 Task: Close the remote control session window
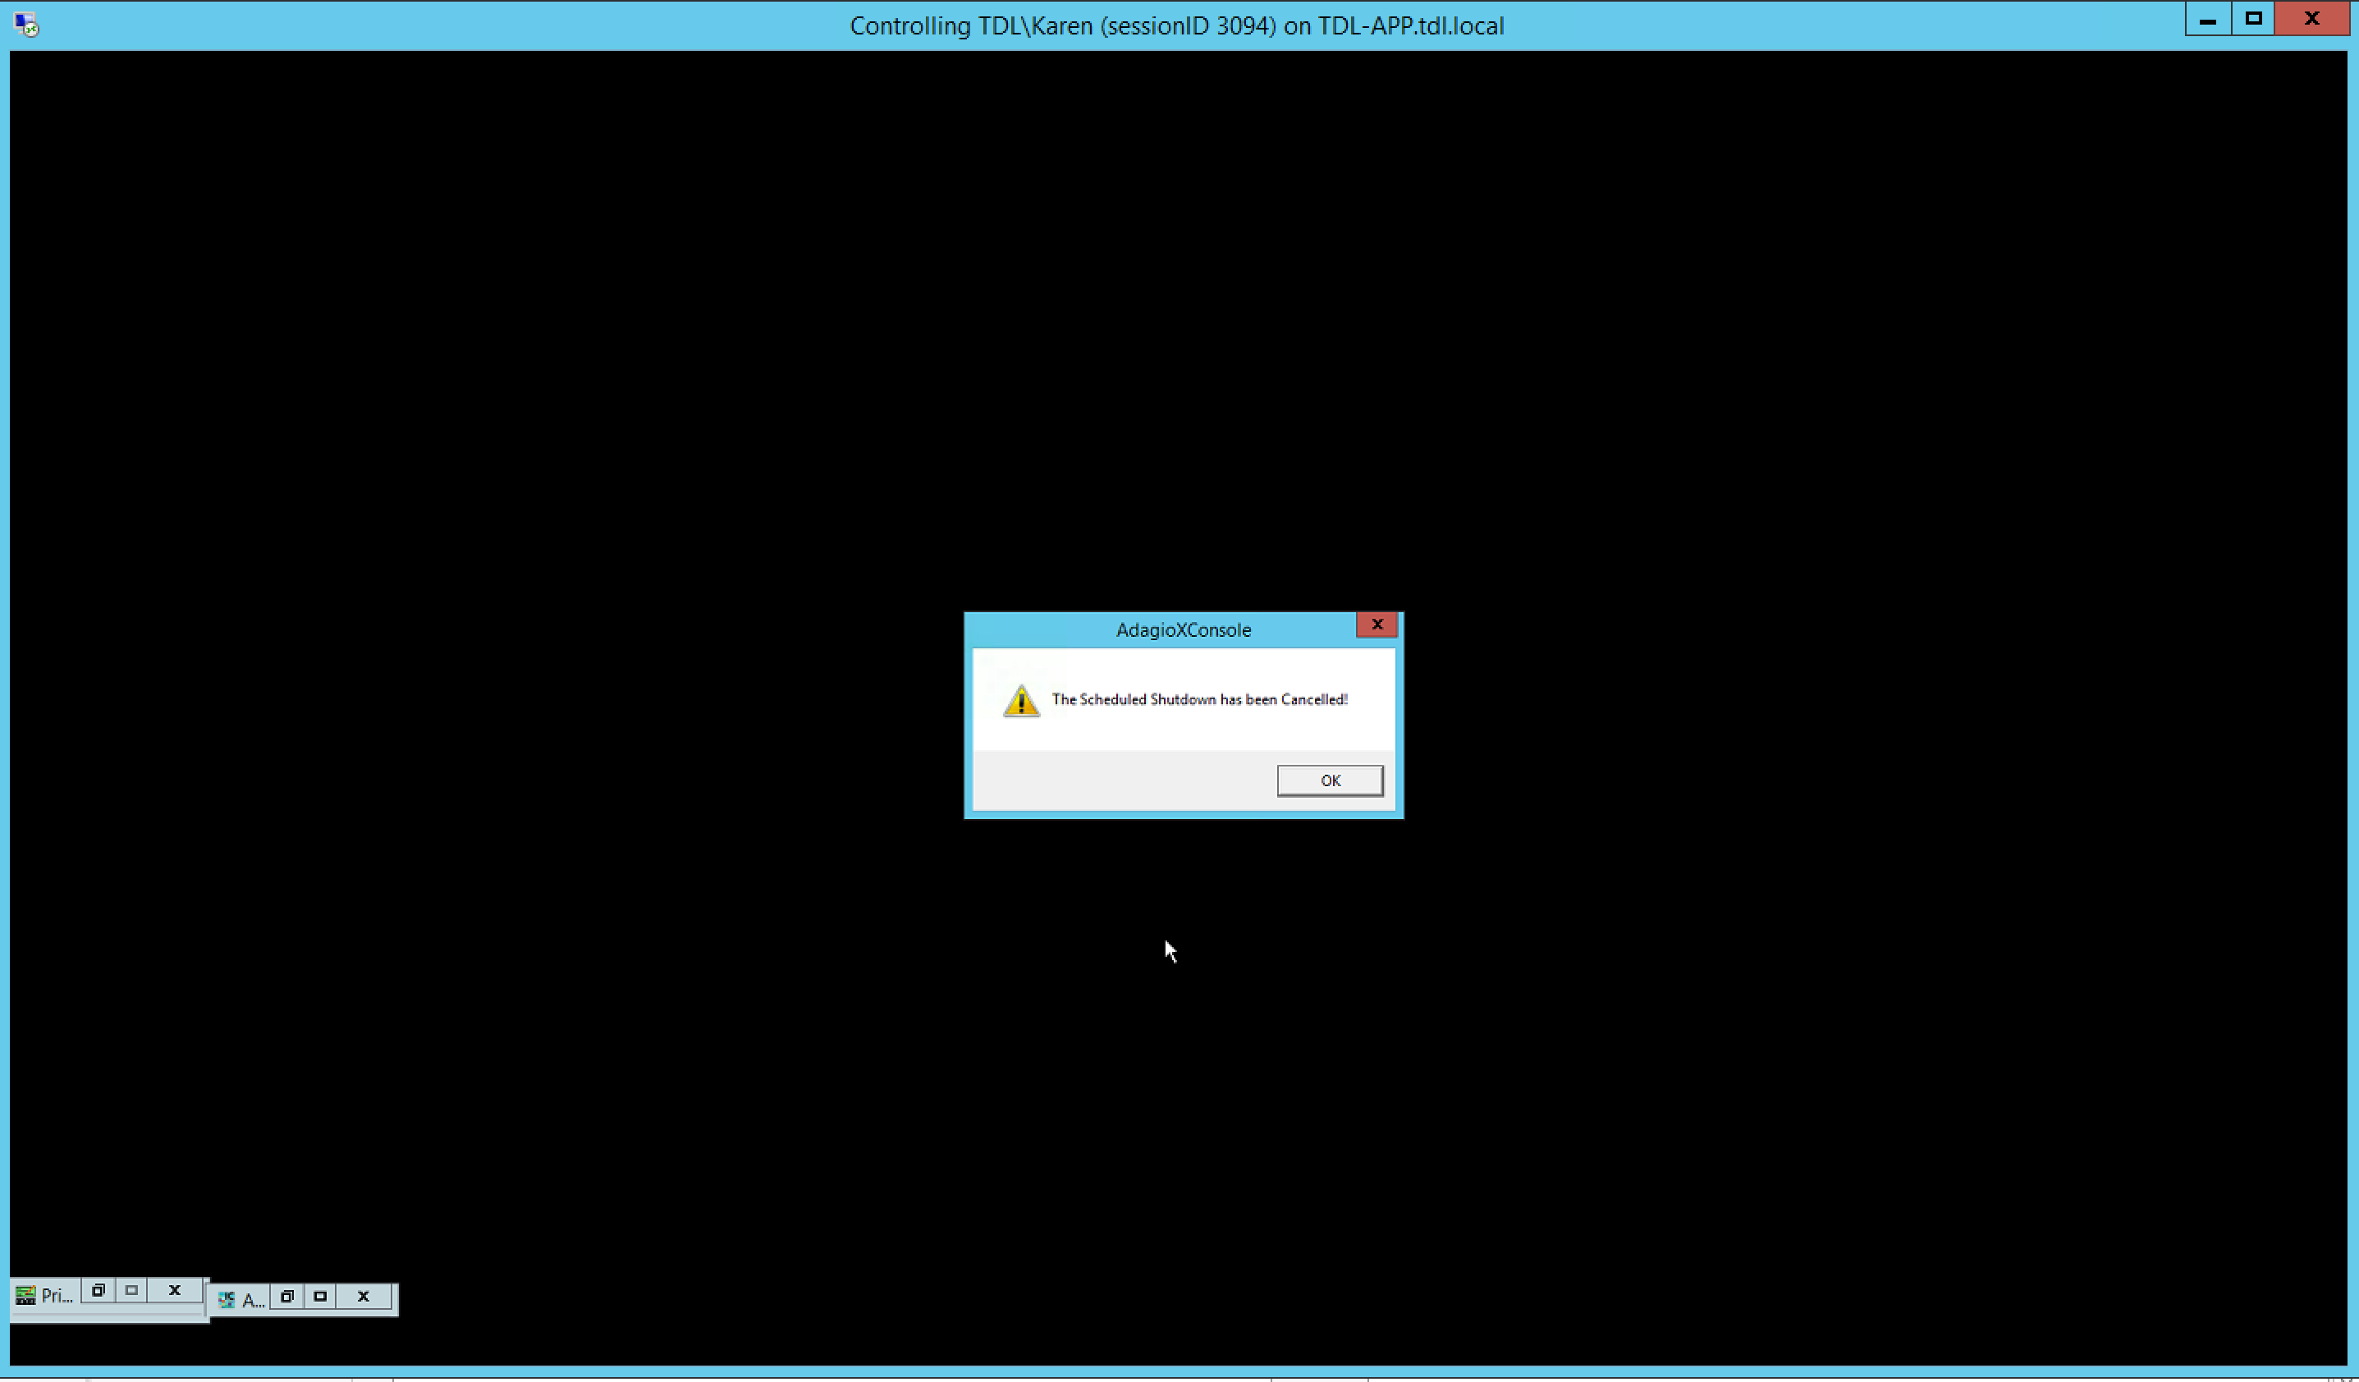2311,20
